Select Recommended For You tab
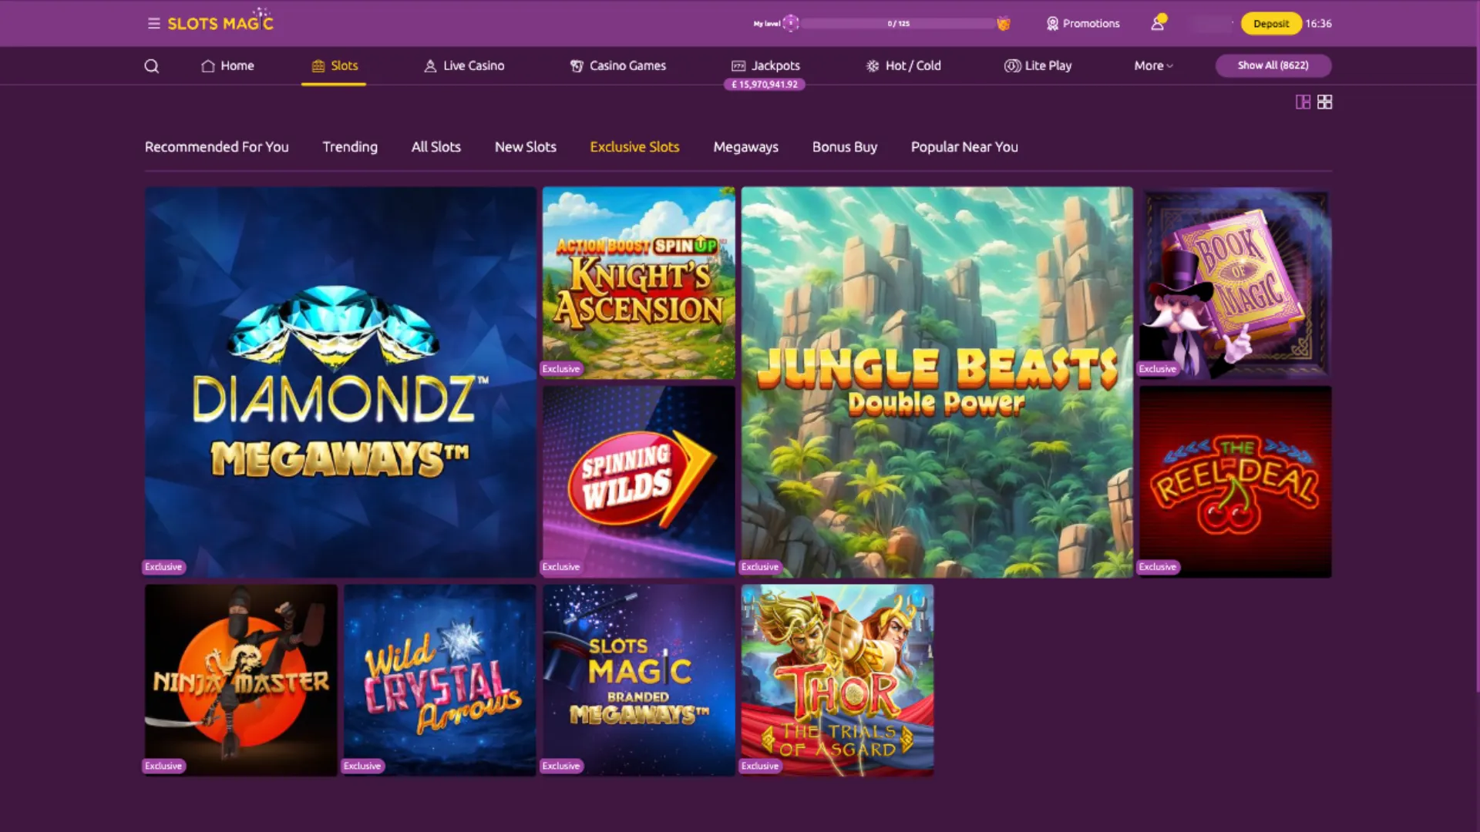1480x832 pixels. coord(217,146)
